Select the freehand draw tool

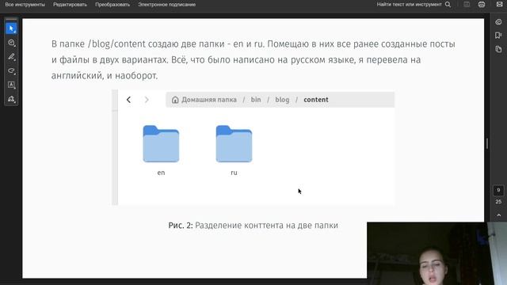coord(11,70)
